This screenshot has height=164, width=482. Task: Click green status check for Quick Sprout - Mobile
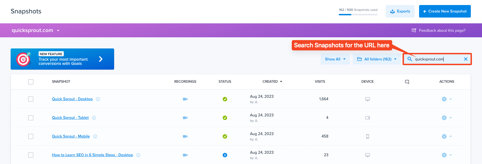click(225, 136)
